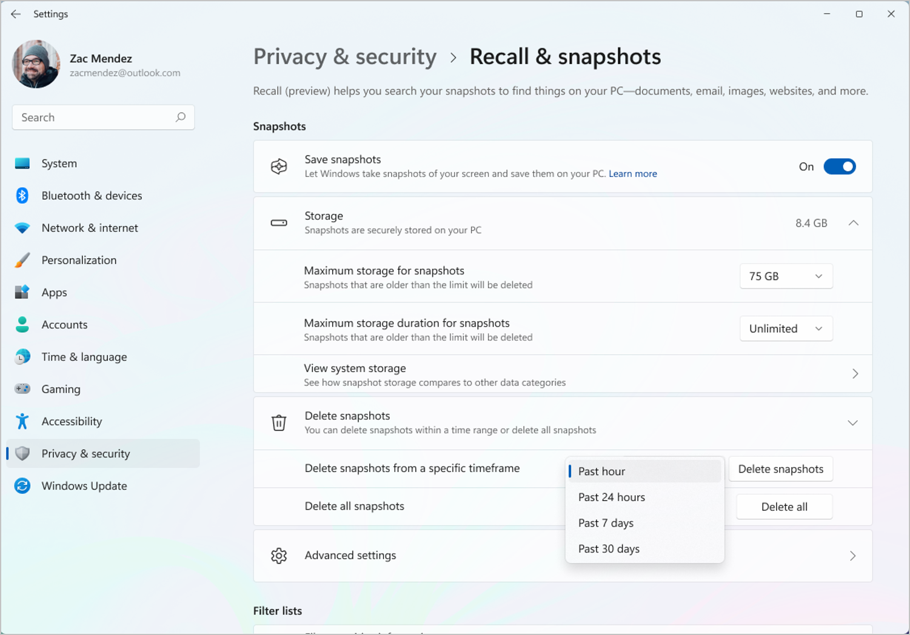Click the Apps icon in the sidebar

point(22,292)
